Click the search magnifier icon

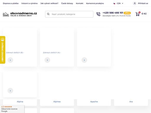point(48,14)
